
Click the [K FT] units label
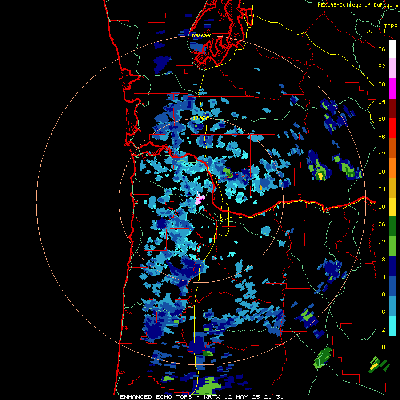pos(376,31)
